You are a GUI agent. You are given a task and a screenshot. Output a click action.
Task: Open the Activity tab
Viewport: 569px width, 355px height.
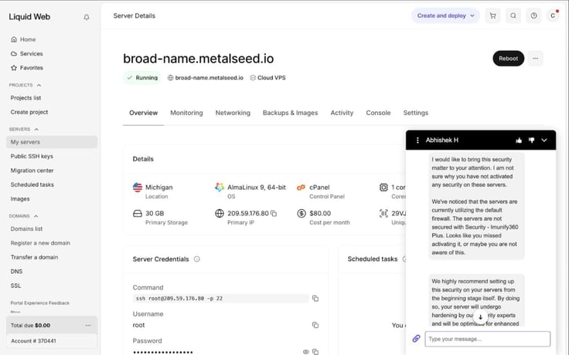click(342, 113)
